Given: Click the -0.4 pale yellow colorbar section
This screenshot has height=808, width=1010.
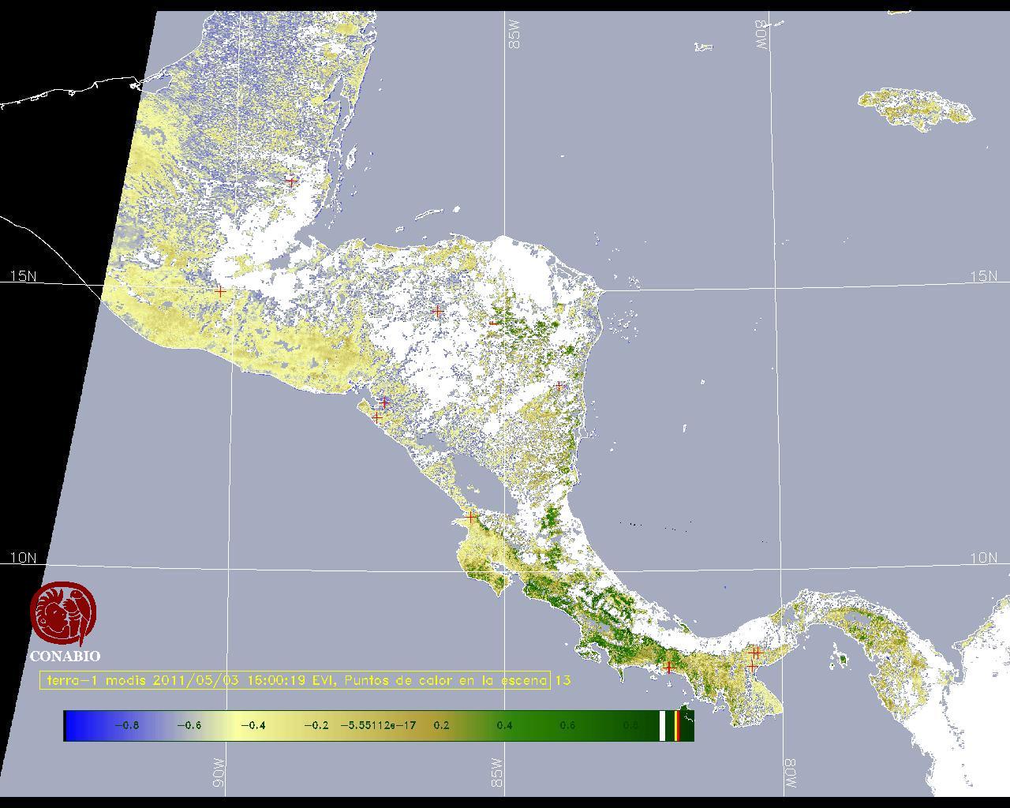Looking at the screenshot, I should click(x=252, y=726).
